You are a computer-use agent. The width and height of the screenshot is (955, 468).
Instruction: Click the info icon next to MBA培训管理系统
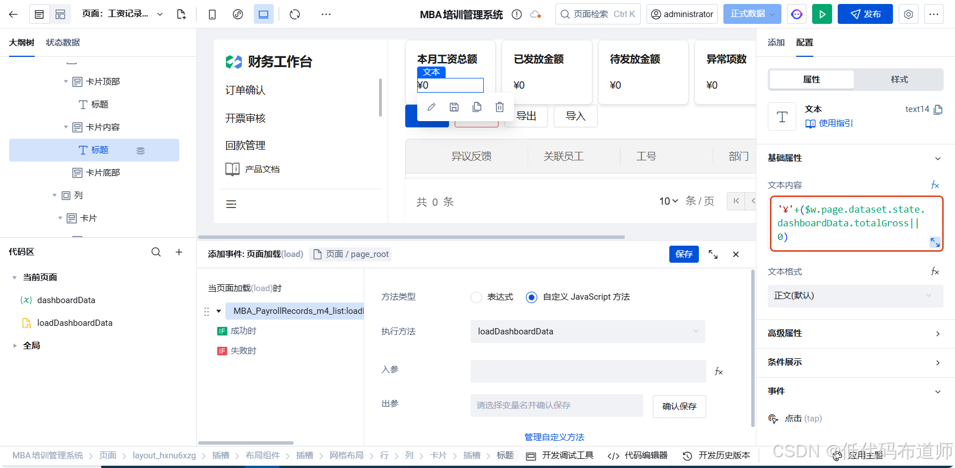coord(517,14)
